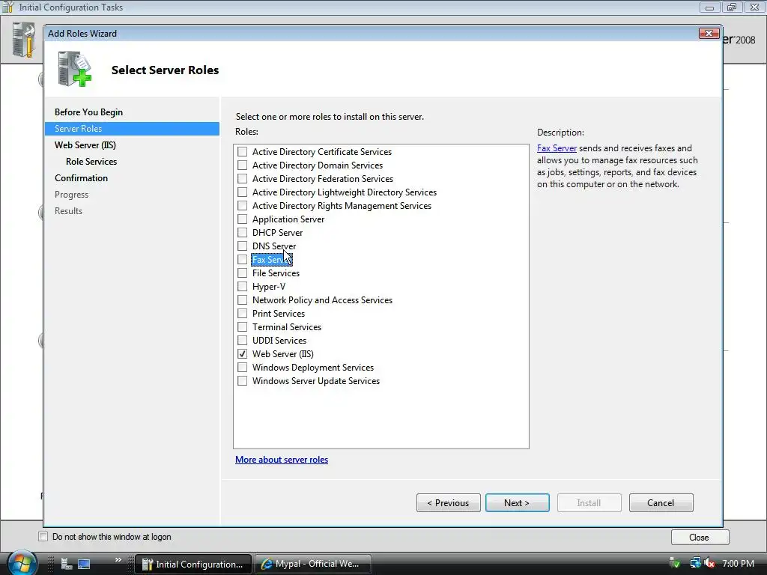Image resolution: width=767 pixels, height=575 pixels.
Task: Select Network Policy and Access Services text
Action: click(322, 300)
